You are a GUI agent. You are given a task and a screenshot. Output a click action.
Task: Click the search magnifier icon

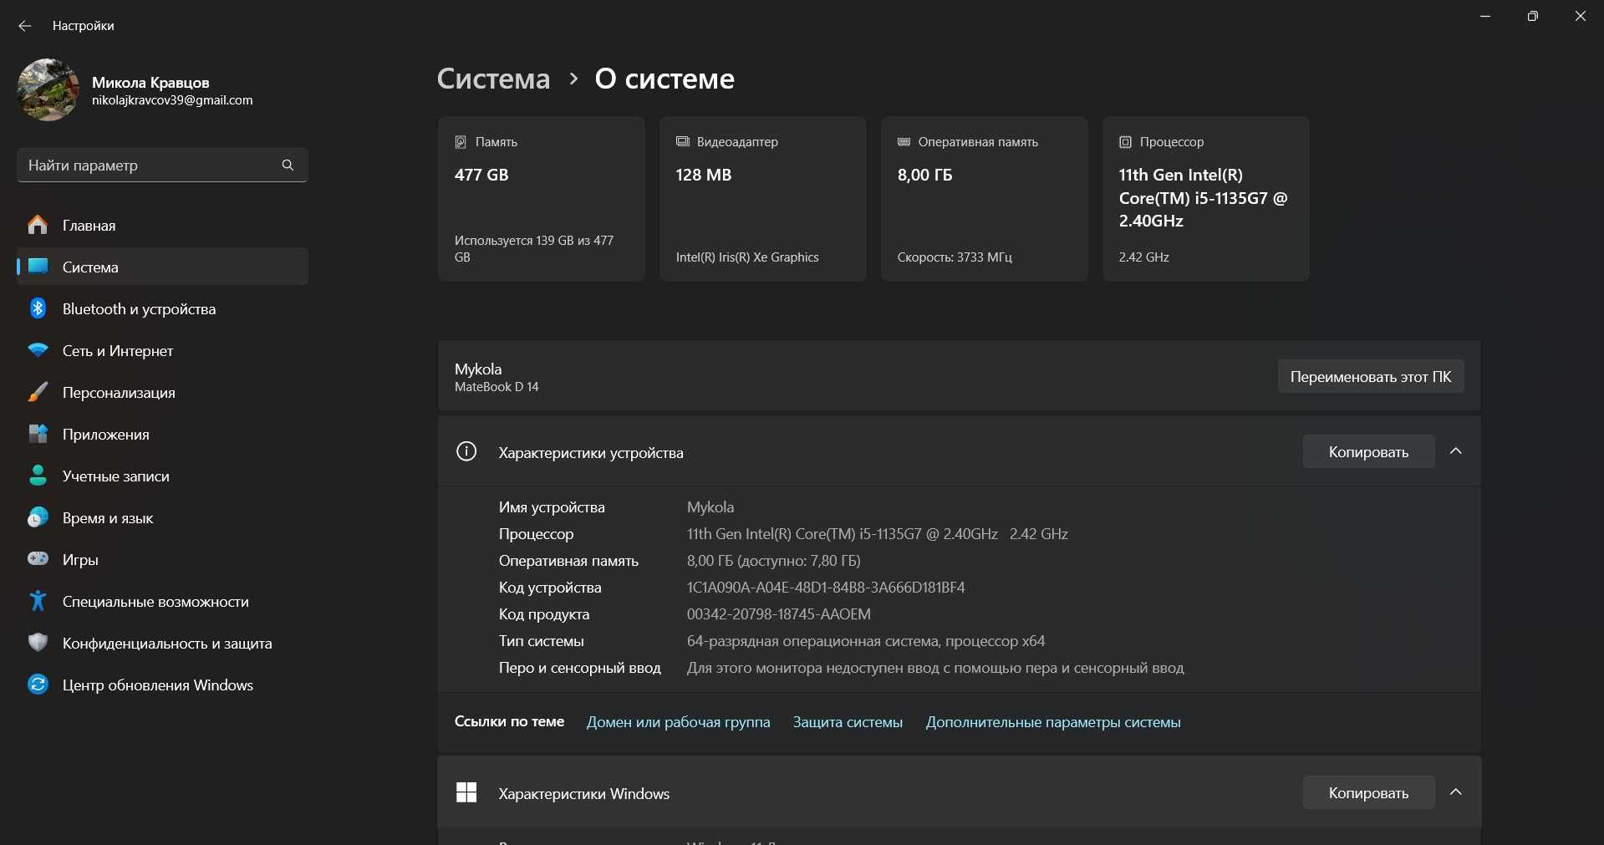click(x=288, y=165)
